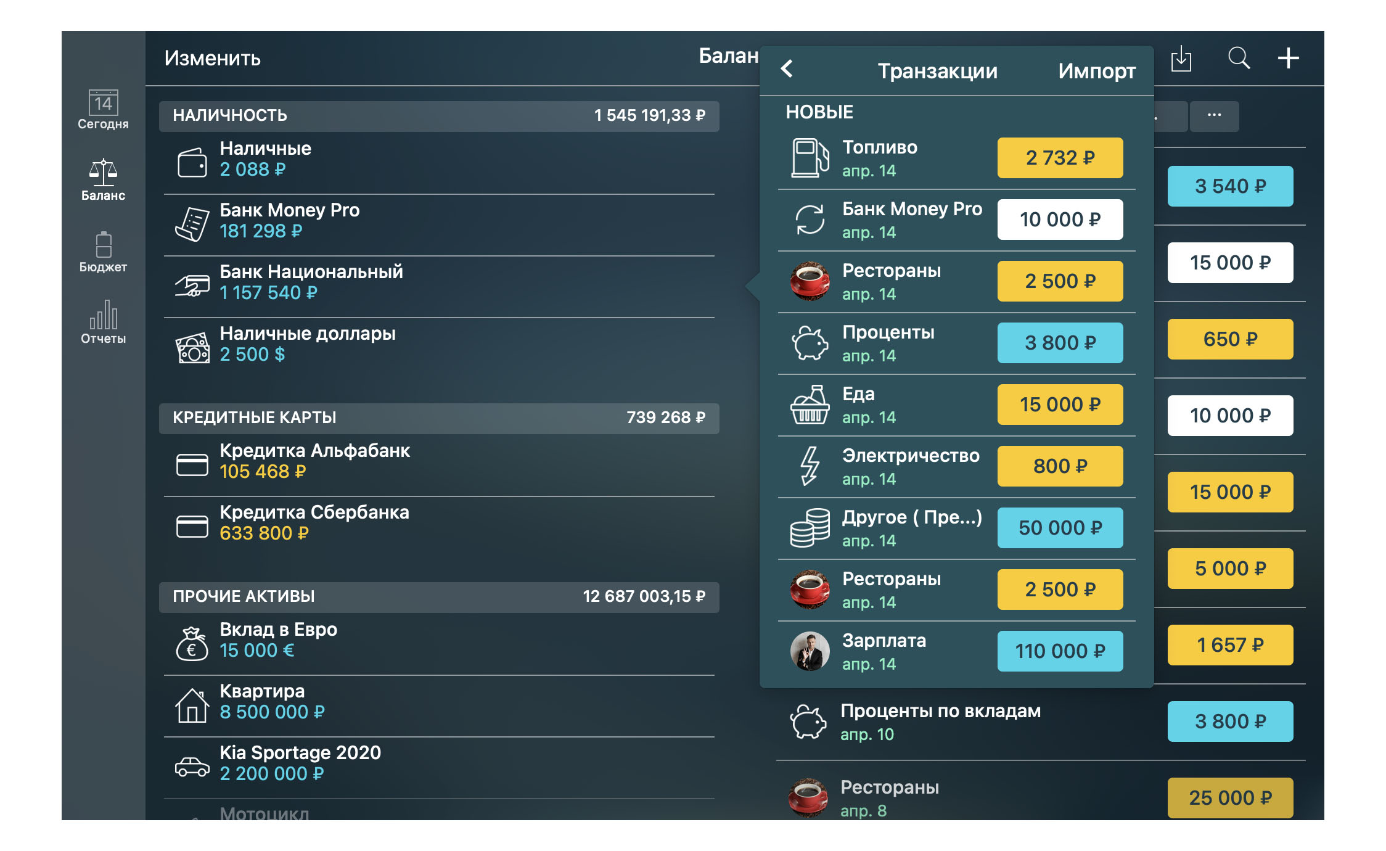The image size is (1386, 851).
Task: Open the Budget section
Action: click(x=103, y=252)
